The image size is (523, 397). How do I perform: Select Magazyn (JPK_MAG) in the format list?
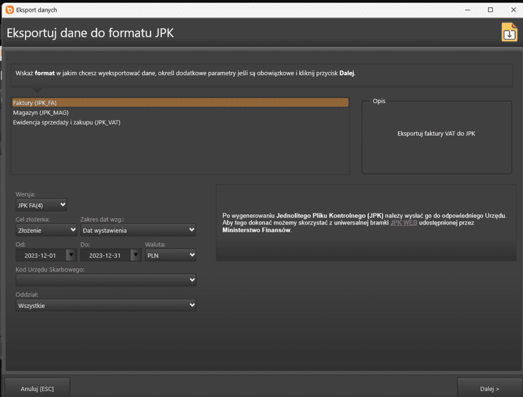[x=40, y=113]
